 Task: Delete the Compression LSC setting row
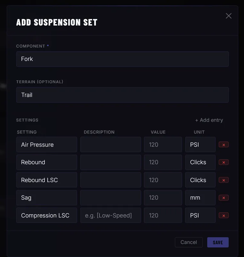click(224, 215)
